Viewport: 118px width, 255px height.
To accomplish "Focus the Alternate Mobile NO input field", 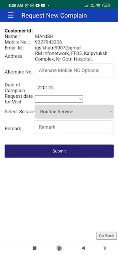I will (74, 71).
